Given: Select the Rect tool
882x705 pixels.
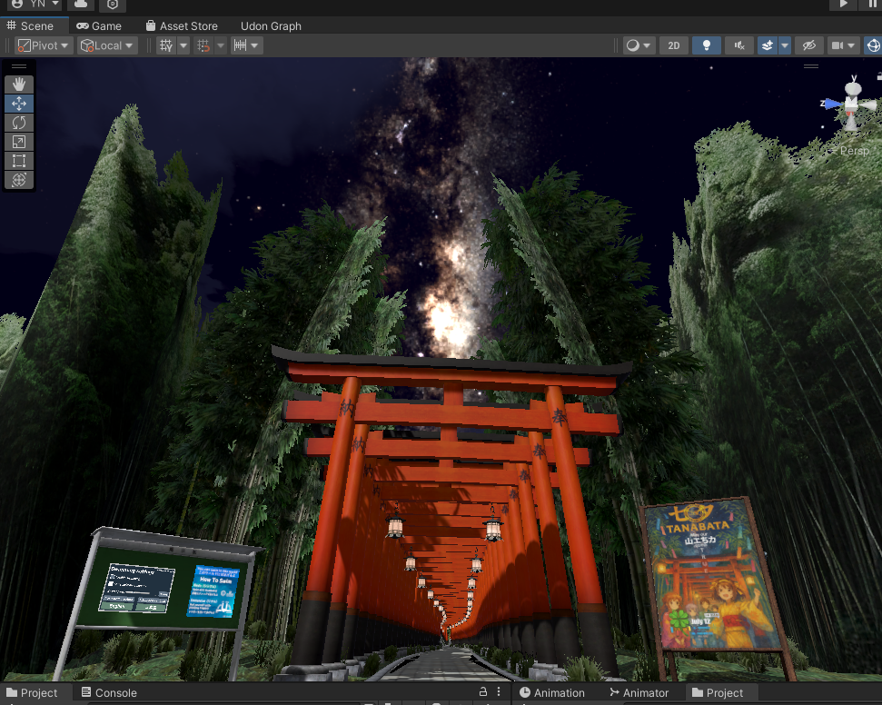Looking at the screenshot, I should 19,161.
